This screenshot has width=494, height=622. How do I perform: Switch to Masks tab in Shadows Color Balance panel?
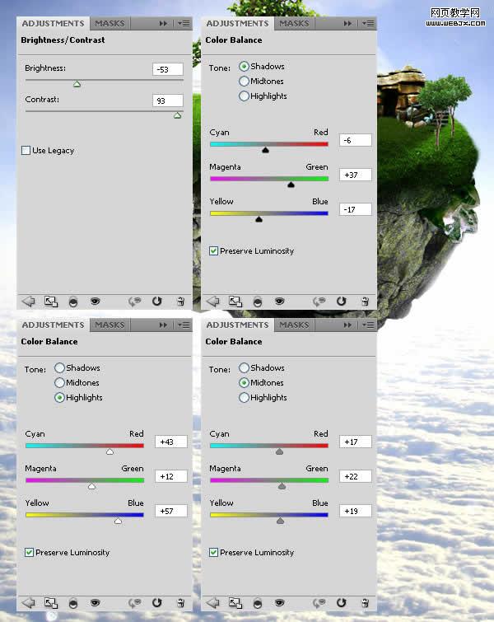point(294,23)
